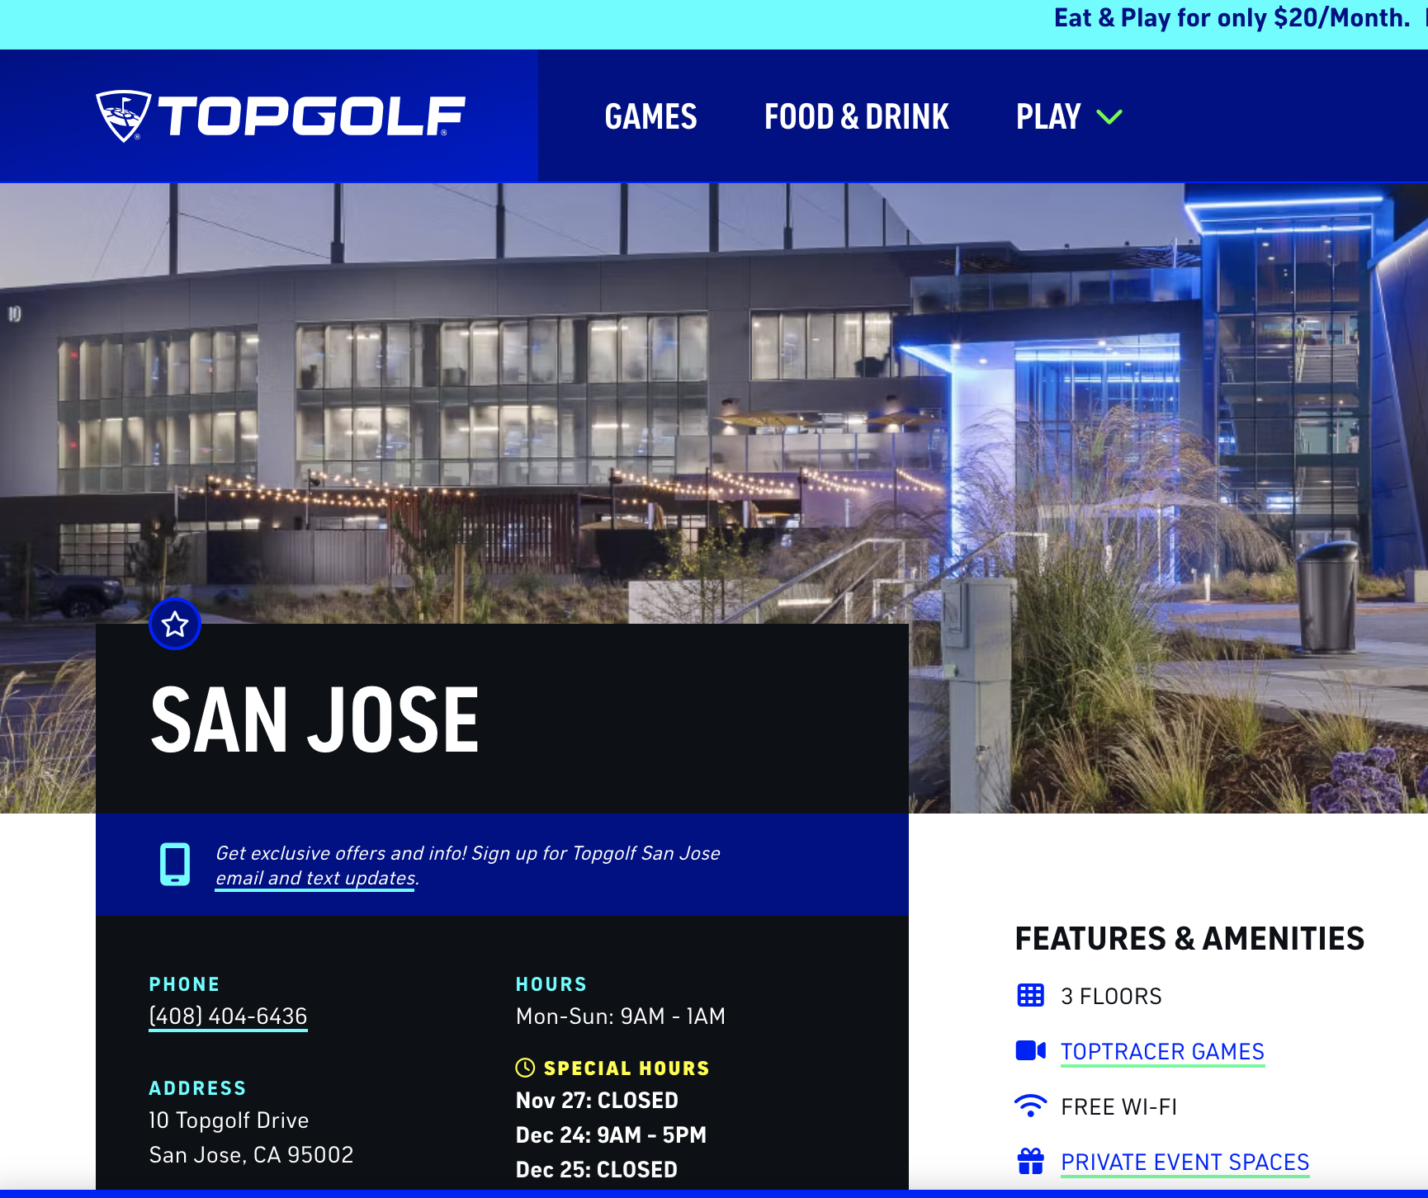Image resolution: width=1428 pixels, height=1198 pixels.
Task: Click the Mon-Sun: 9AM - 1AM hours
Action: (x=620, y=1016)
